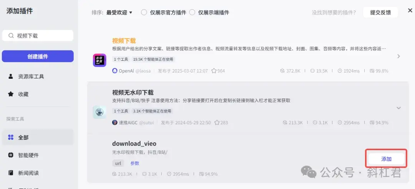Screen dimensions: 415x189
Task: Expand the 视频下载 plugin chevron
Action: [398, 56]
